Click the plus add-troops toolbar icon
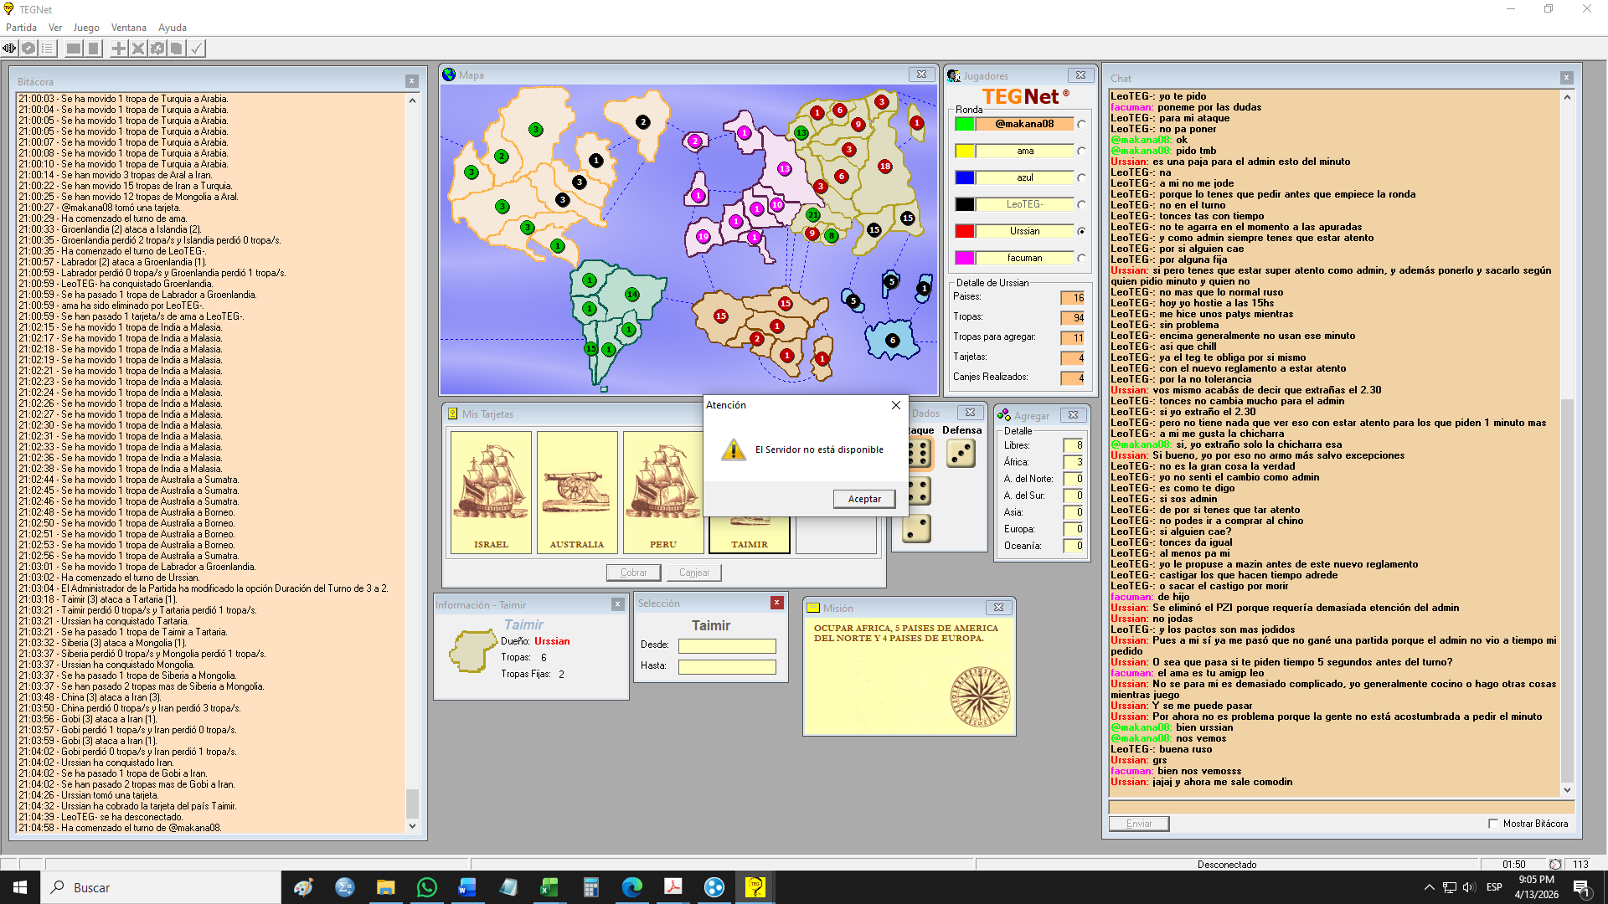Image resolution: width=1608 pixels, height=904 pixels. point(119,49)
